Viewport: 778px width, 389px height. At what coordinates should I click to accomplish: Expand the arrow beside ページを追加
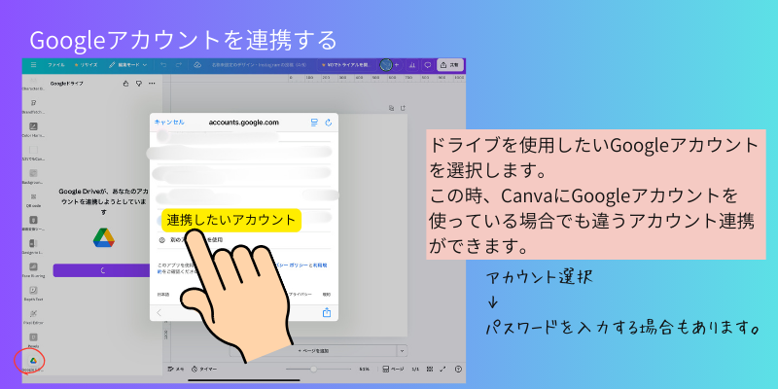[402, 350]
